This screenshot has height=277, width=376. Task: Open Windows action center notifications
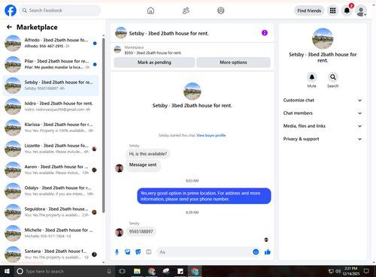click(366, 271)
